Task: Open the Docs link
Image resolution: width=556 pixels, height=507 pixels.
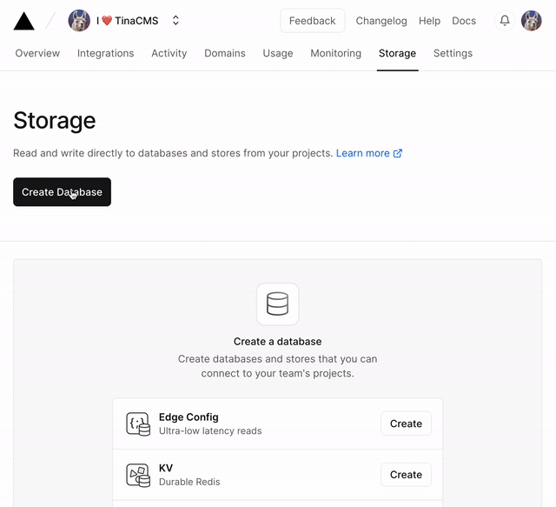Action: (x=464, y=21)
